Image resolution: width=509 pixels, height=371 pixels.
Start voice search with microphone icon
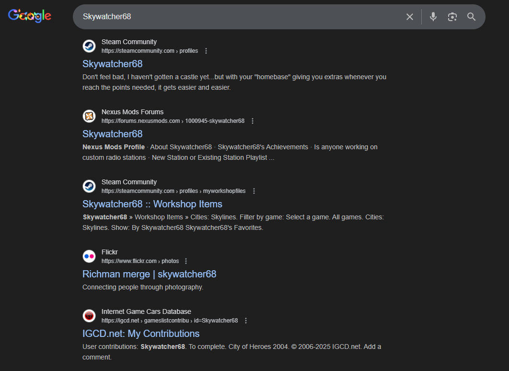(433, 17)
